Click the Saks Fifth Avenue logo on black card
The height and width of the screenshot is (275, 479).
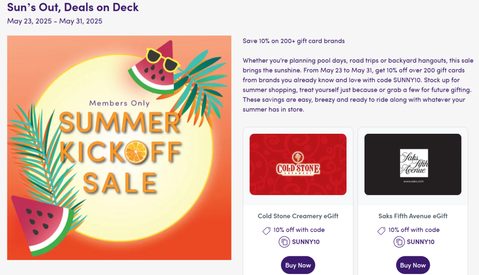[414, 163]
